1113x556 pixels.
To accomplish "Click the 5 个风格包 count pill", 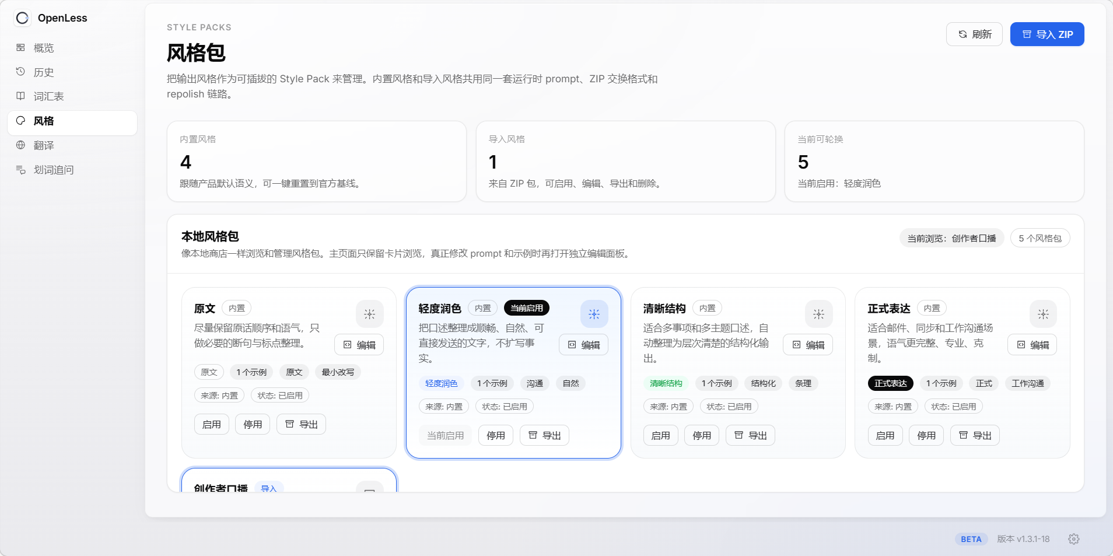I will [x=1040, y=238].
